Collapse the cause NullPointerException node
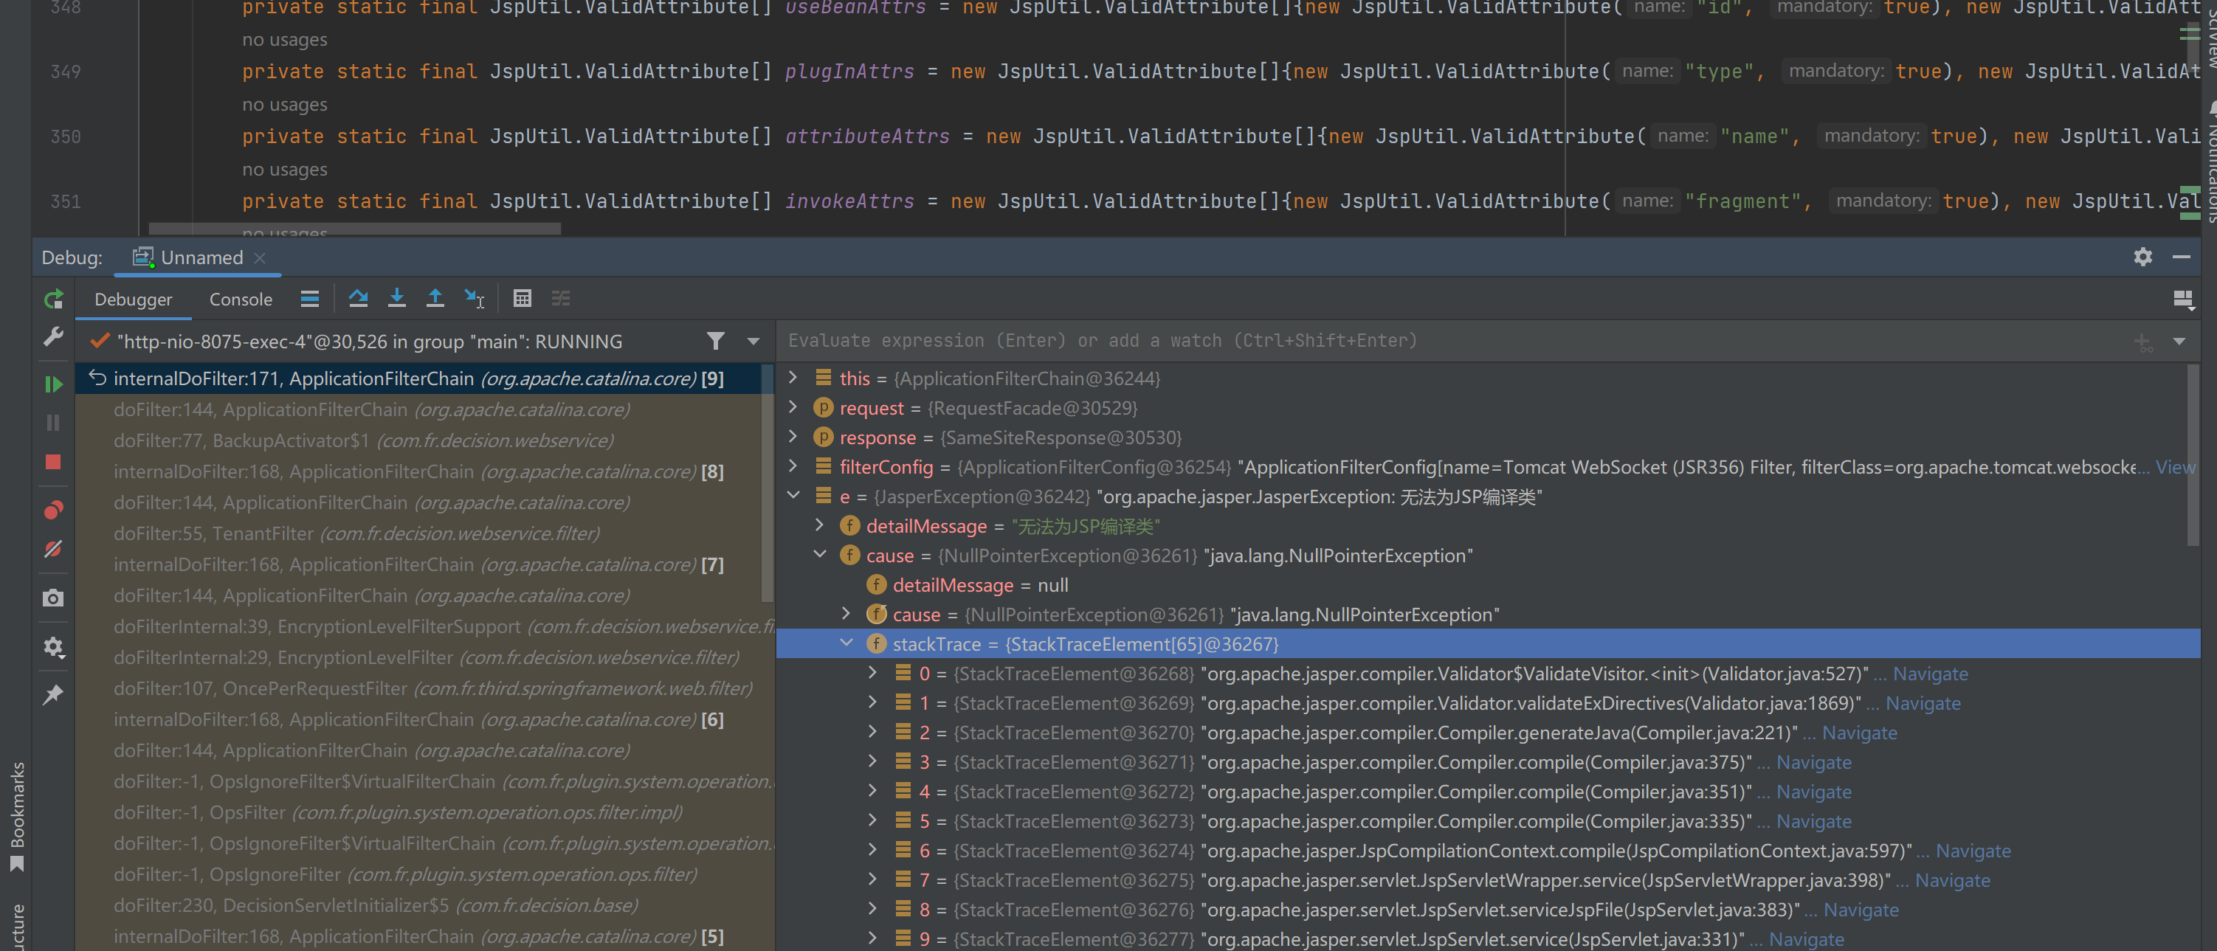2217x951 pixels. point(820,554)
